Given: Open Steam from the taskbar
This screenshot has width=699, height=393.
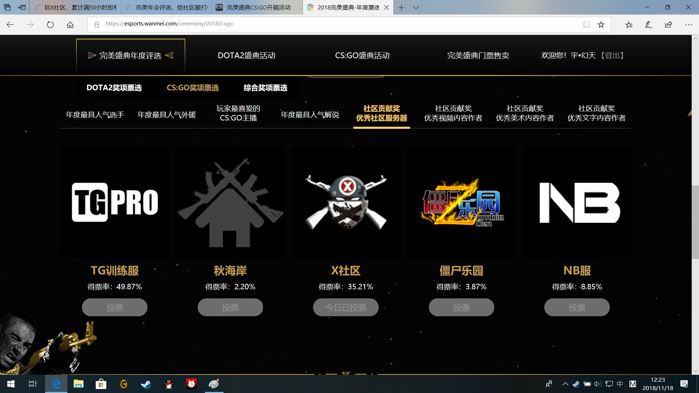Looking at the screenshot, I should click(x=146, y=384).
